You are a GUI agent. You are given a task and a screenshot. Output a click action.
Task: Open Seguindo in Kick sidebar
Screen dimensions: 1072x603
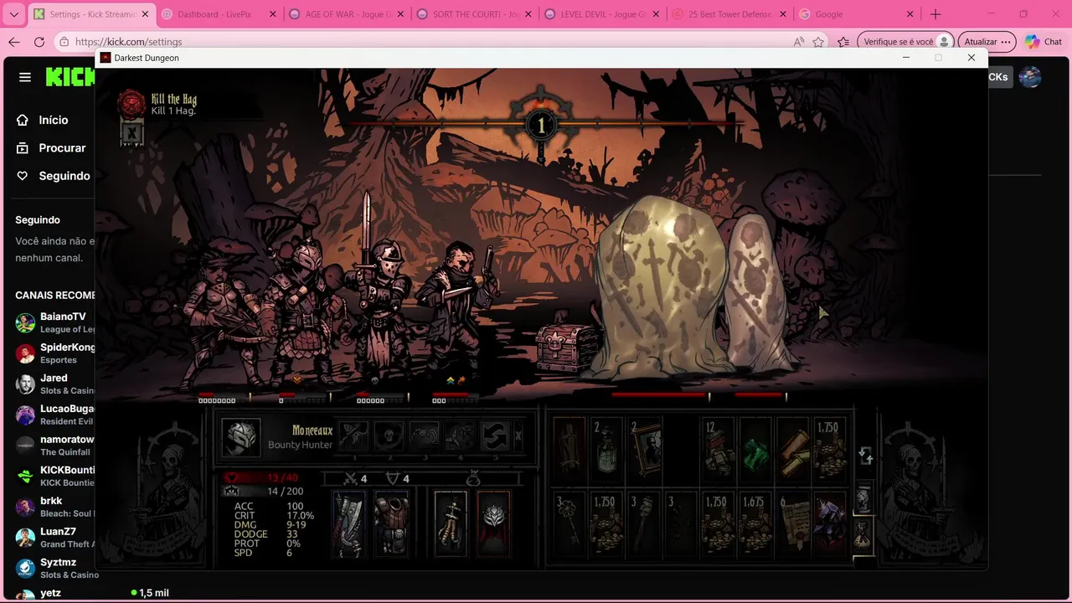coord(53,176)
